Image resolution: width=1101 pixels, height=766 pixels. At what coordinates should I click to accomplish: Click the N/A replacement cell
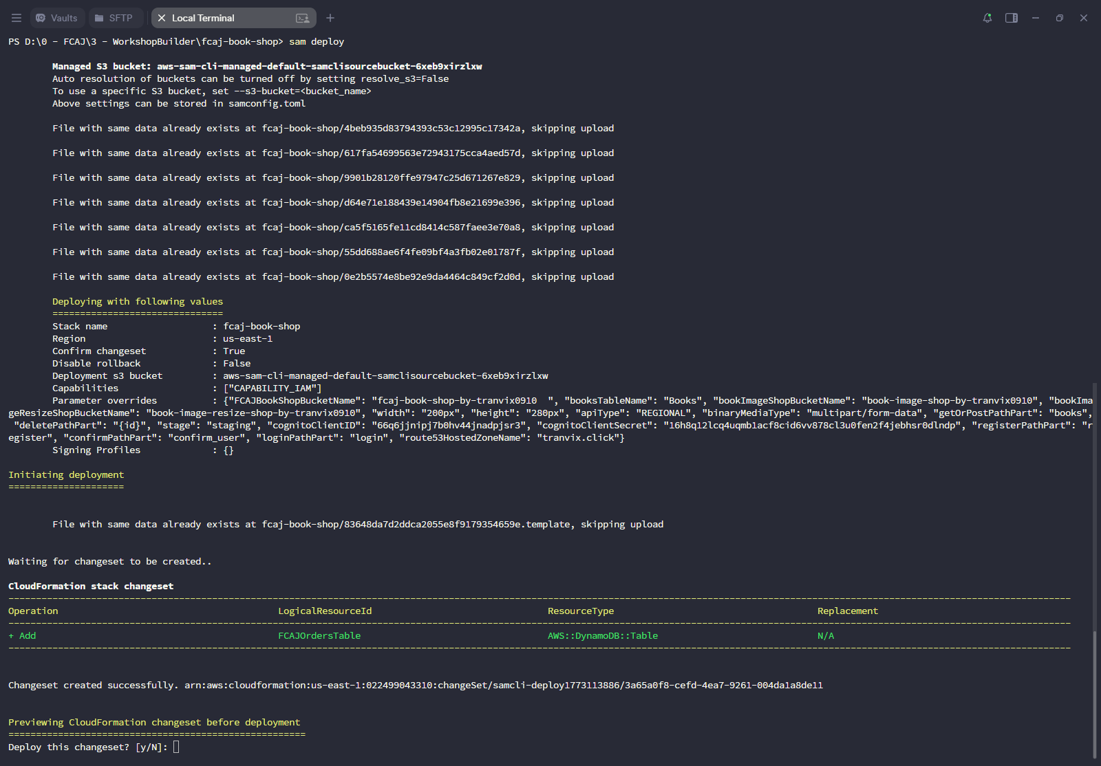click(826, 635)
